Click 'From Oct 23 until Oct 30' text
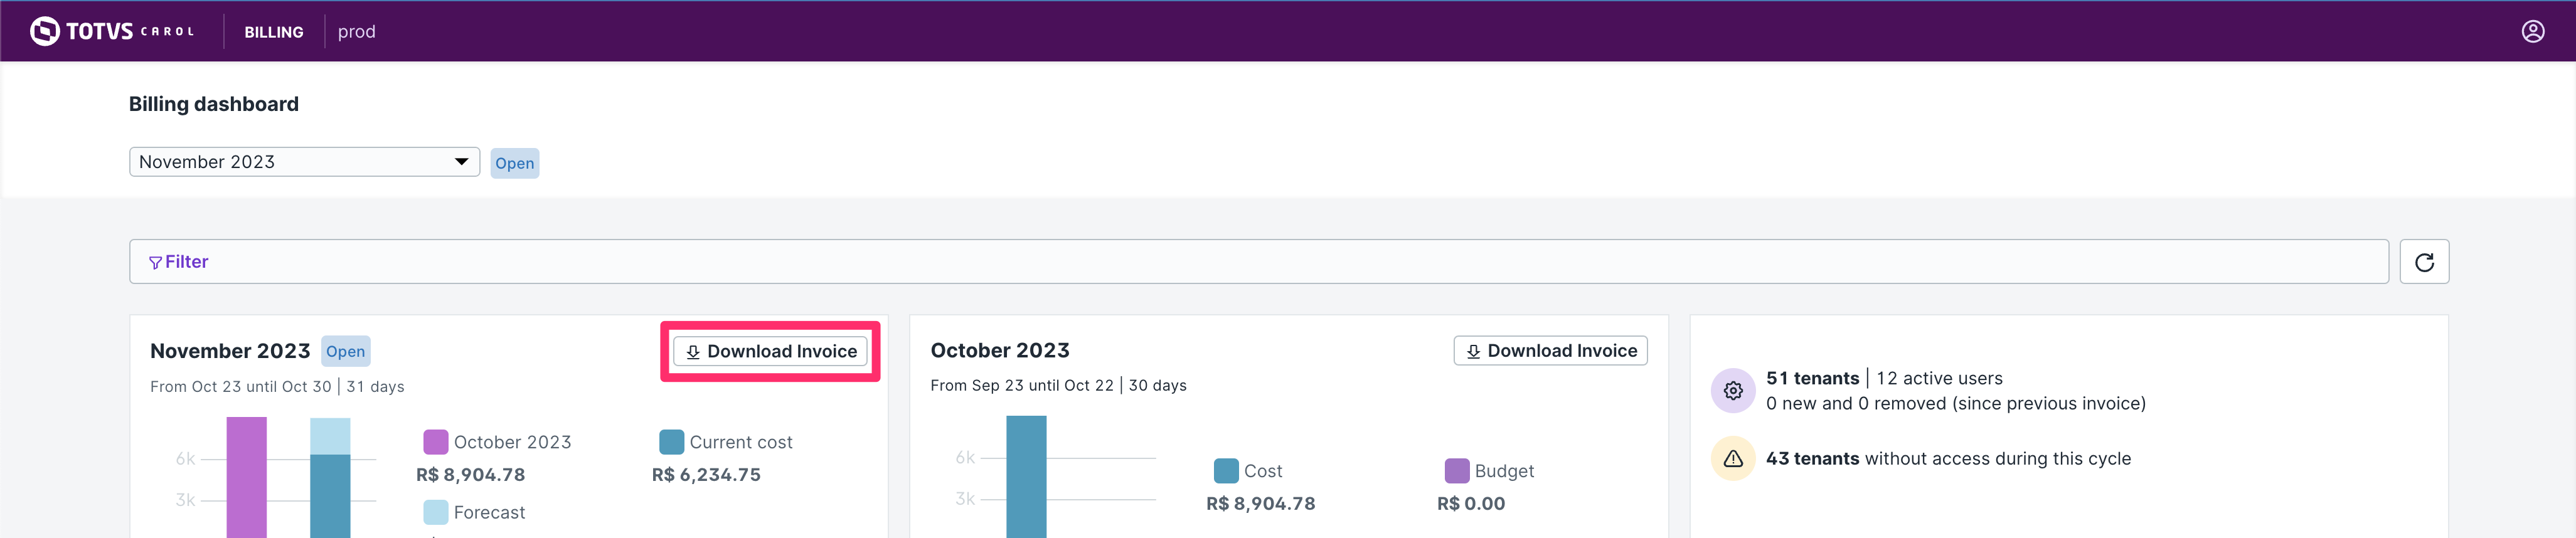Viewport: 2576px width, 538px height. point(240,387)
